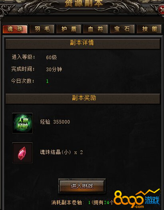Click the green 今日次数 value 1
Screen dimensions: 164x210
[x=47, y=81]
